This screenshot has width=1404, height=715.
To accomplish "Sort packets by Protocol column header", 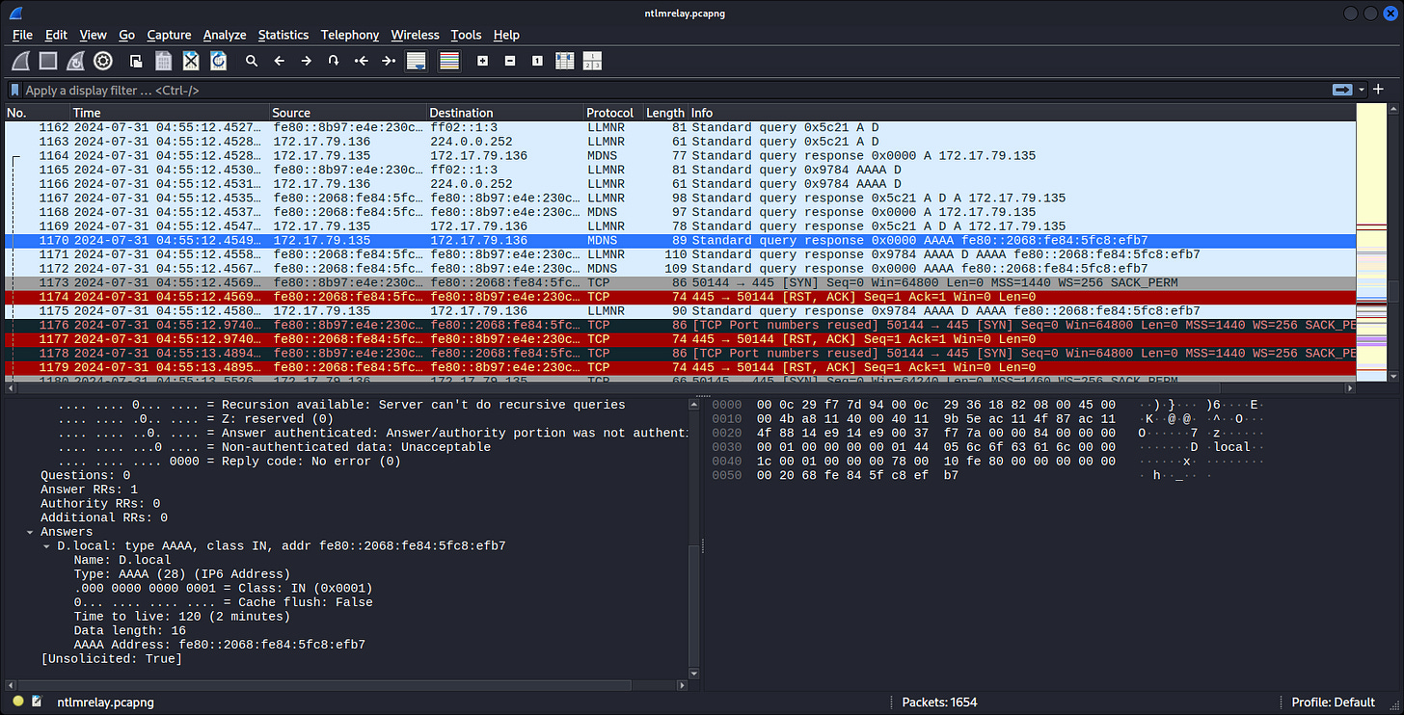I will (609, 113).
